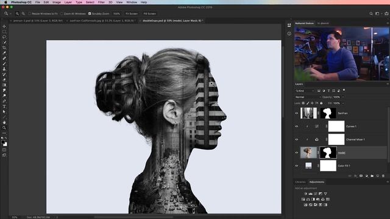
Task: Select the Smudge tool
Action: tap(4, 91)
